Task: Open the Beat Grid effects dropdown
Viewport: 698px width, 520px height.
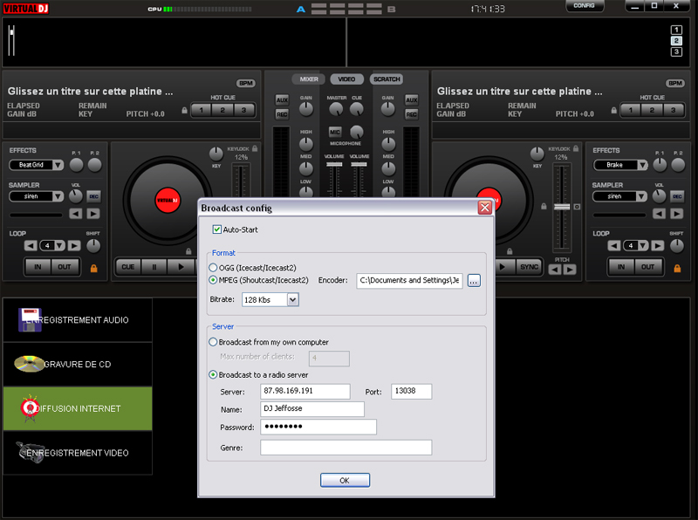Action: tap(58, 165)
